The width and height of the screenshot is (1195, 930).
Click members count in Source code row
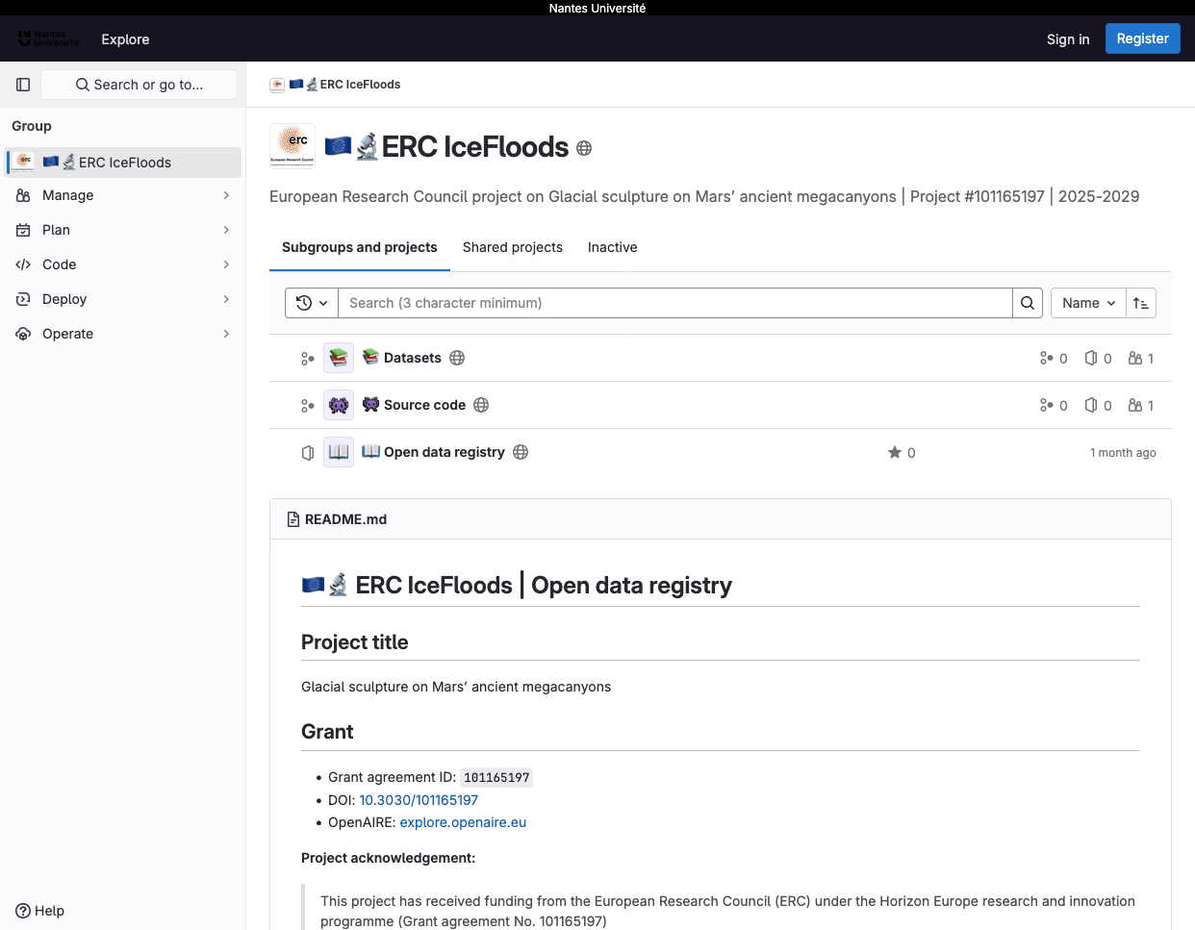tap(1141, 406)
